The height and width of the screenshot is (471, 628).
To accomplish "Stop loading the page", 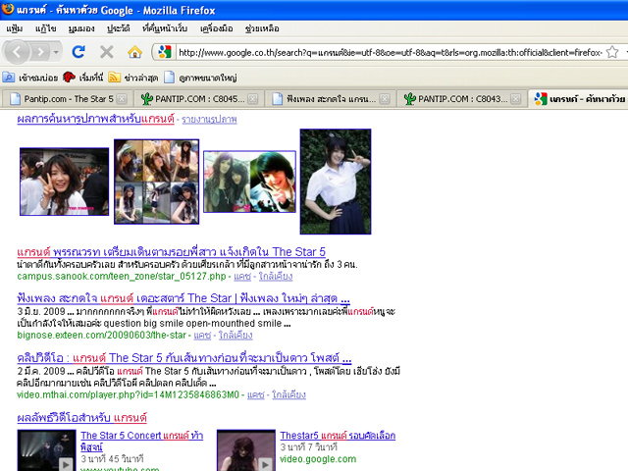I will click(x=107, y=52).
